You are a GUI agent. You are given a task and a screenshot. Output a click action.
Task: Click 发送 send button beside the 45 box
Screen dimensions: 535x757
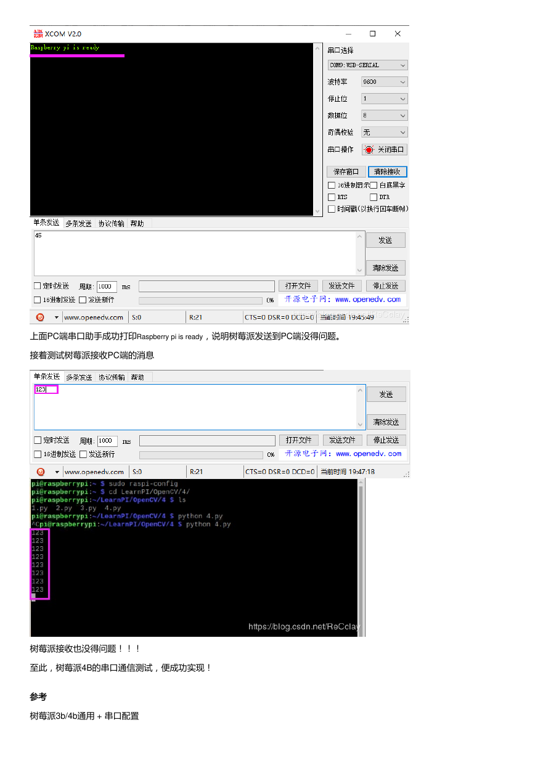[x=386, y=240]
